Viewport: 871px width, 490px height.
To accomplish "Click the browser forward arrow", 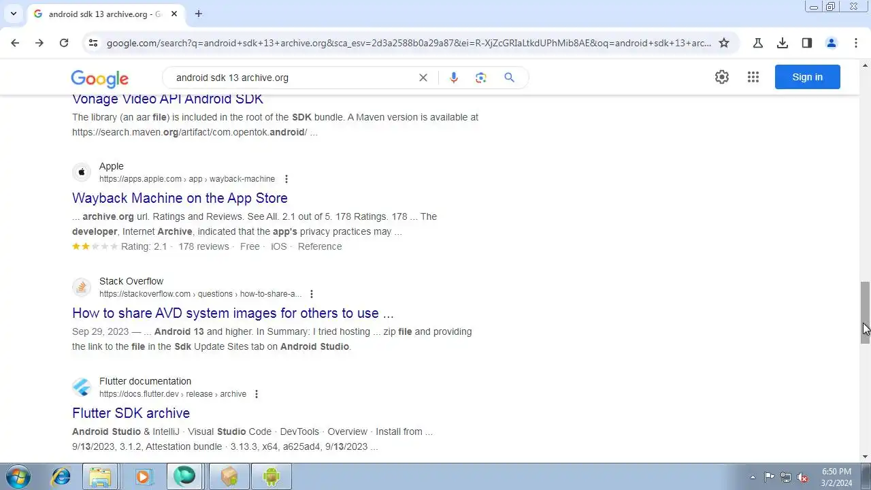I will 39,43.
